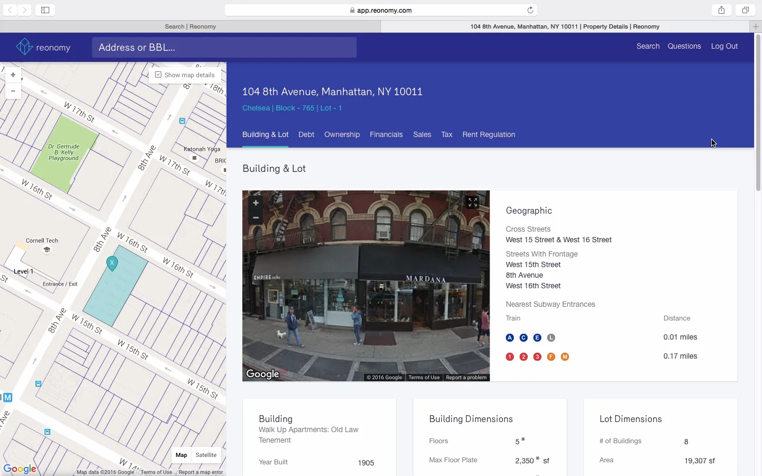Zoom in on the street view photo
762x476 pixels.
(x=256, y=203)
